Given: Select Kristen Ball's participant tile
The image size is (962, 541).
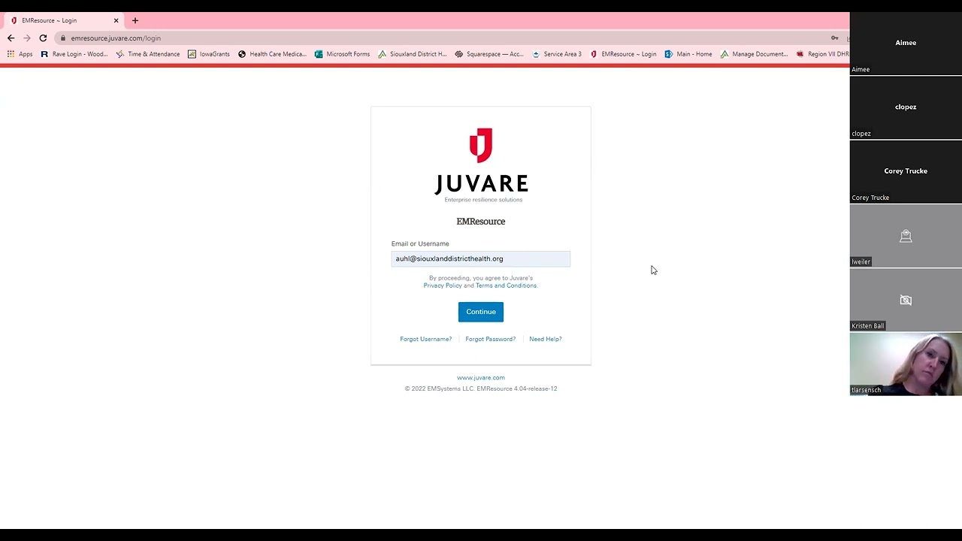Looking at the screenshot, I should tap(906, 300).
